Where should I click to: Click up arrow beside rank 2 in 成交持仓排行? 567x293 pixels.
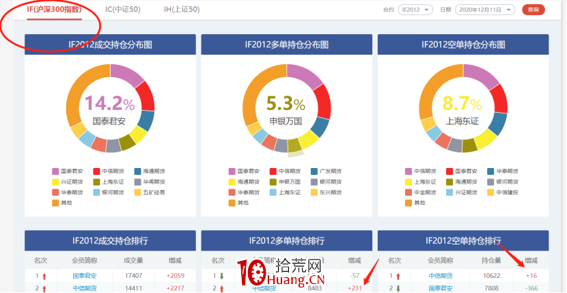point(44,289)
